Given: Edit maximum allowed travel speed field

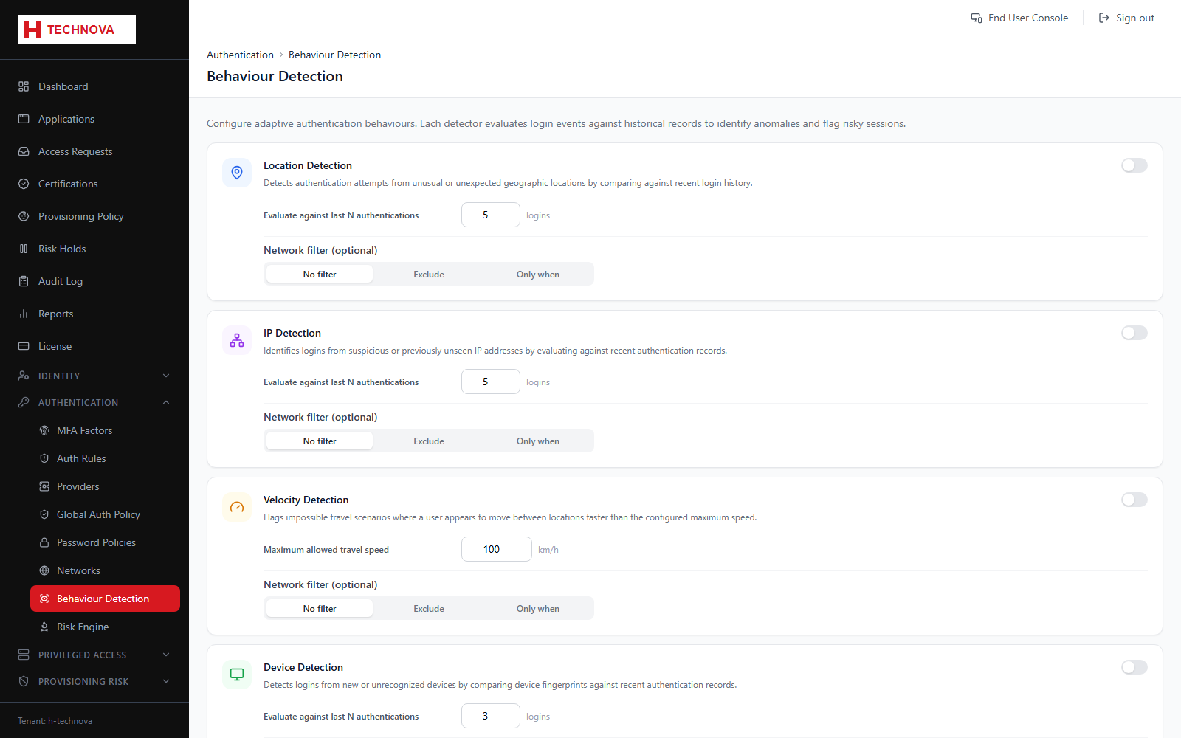Looking at the screenshot, I should tap(497, 549).
